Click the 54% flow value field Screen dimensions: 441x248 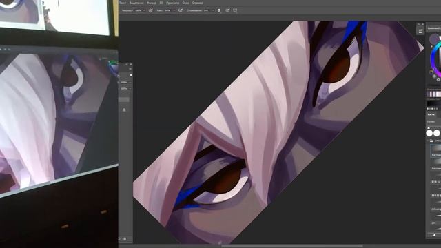(x=168, y=10)
